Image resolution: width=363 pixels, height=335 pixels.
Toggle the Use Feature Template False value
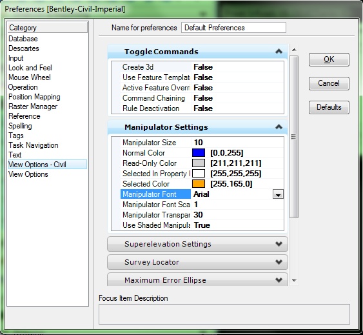coord(203,77)
